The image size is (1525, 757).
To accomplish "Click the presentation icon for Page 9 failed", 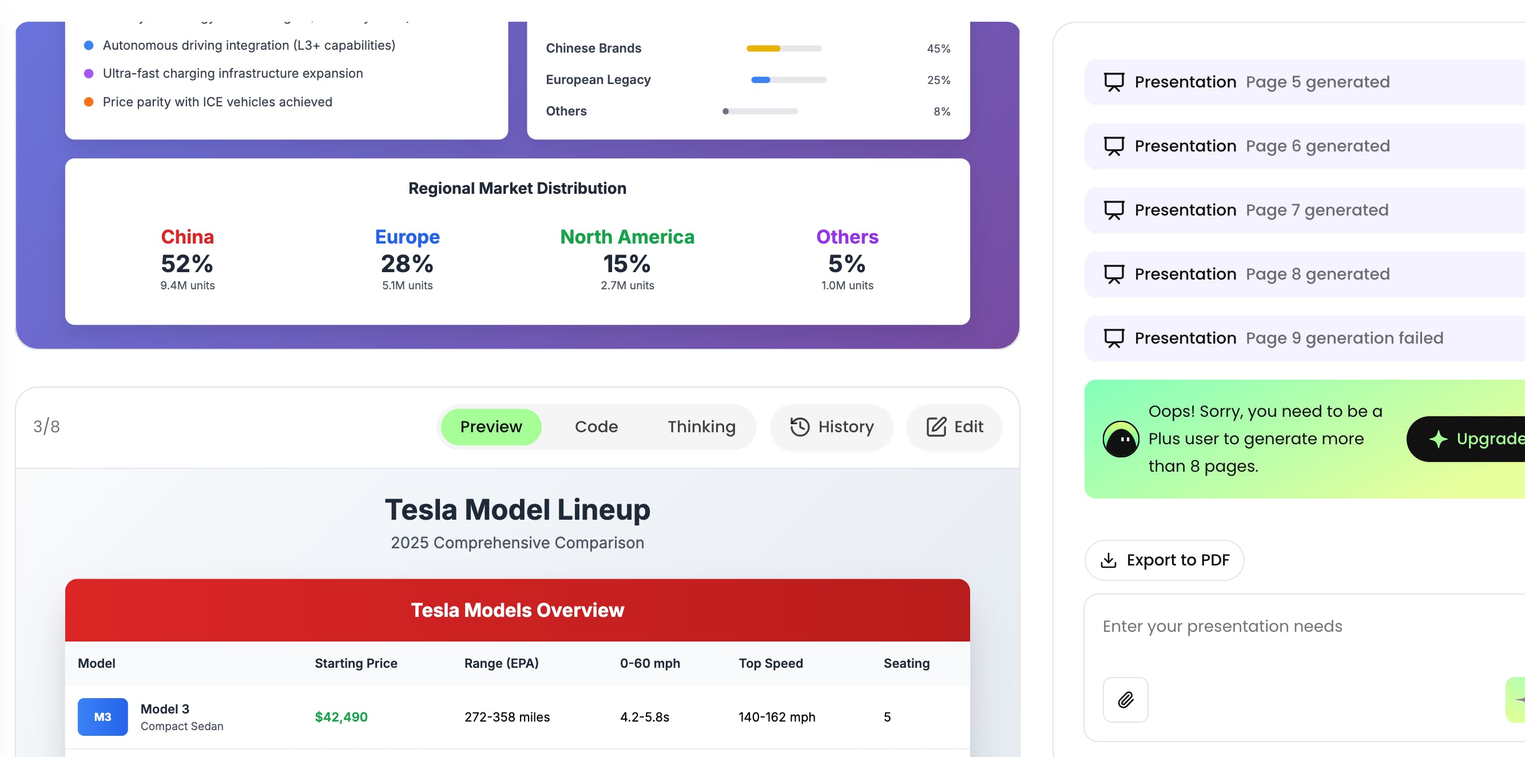I will [x=1114, y=338].
